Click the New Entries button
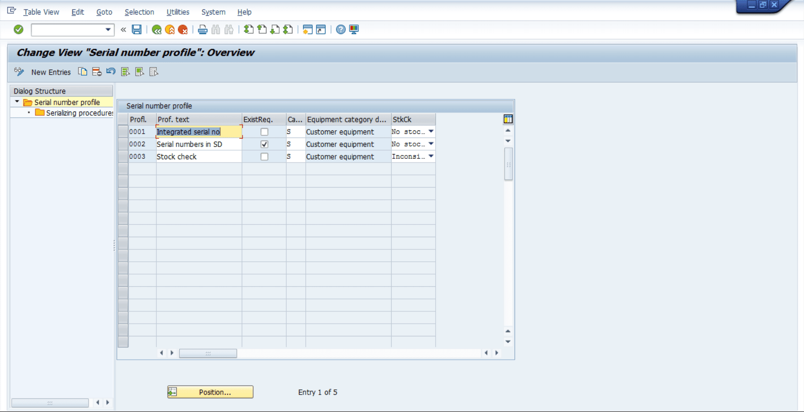This screenshot has height=412, width=804. 51,72
